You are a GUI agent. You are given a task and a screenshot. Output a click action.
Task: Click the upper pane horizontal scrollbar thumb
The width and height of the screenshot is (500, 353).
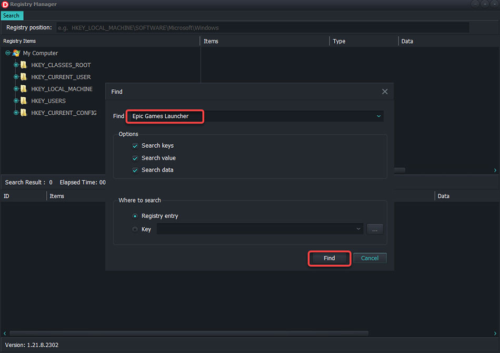pyautogui.click(x=399, y=170)
